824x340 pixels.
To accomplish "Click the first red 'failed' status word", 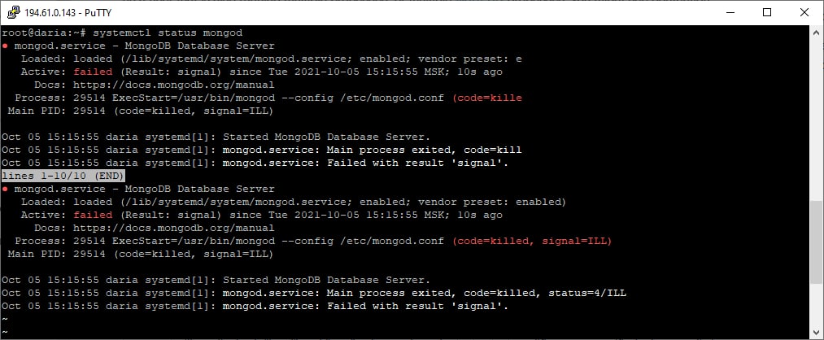I will pos(93,72).
